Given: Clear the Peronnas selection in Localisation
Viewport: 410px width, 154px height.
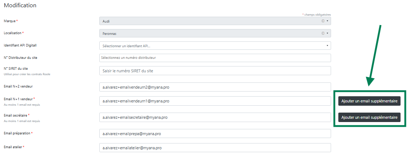Looking at the screenshot, I should point(323,33).
